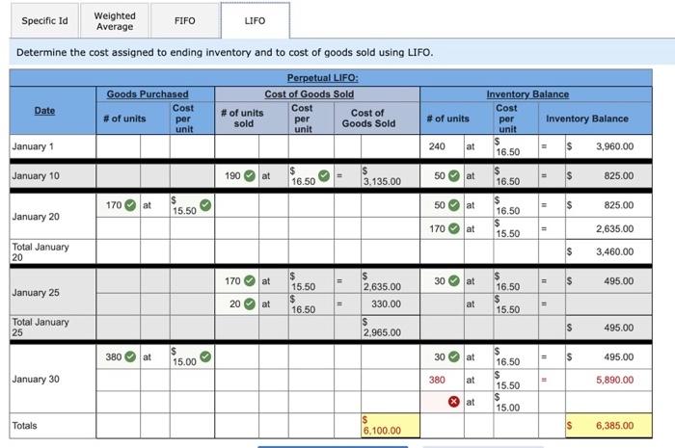Screen dimensions: 675x448
Task: Click the Inventory Balance section header
Action: click(527, 94)
